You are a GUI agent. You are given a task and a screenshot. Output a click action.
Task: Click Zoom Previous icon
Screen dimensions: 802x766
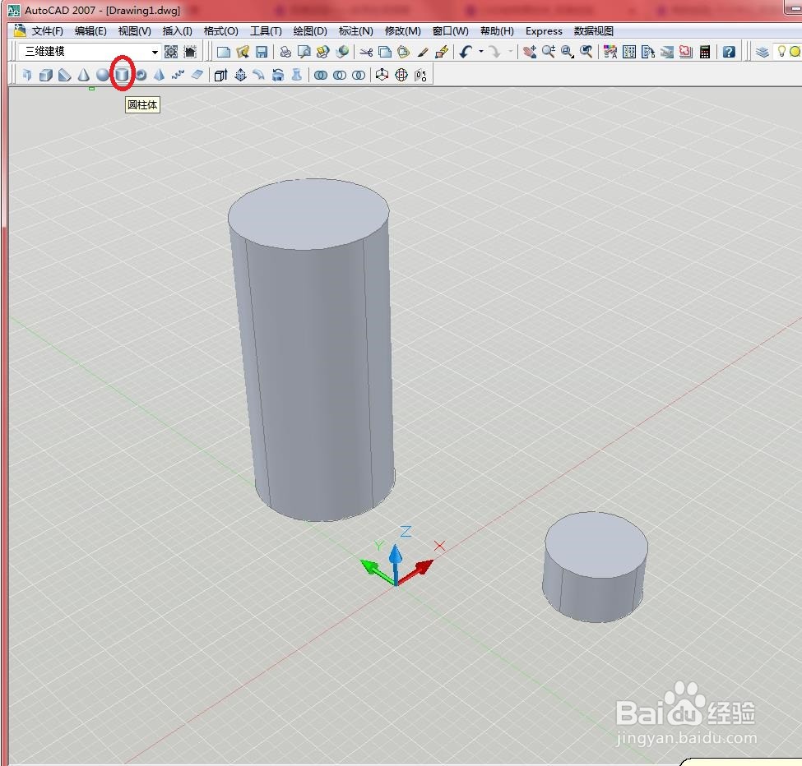click(x=586, y=52)
